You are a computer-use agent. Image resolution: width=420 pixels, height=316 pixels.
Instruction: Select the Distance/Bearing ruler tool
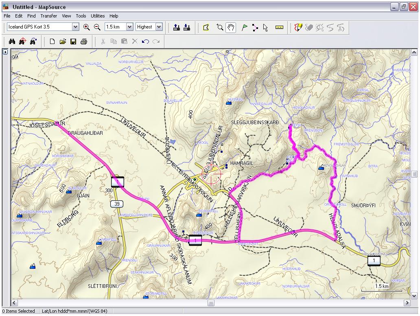pyautogui.click(x=279, y=28)
